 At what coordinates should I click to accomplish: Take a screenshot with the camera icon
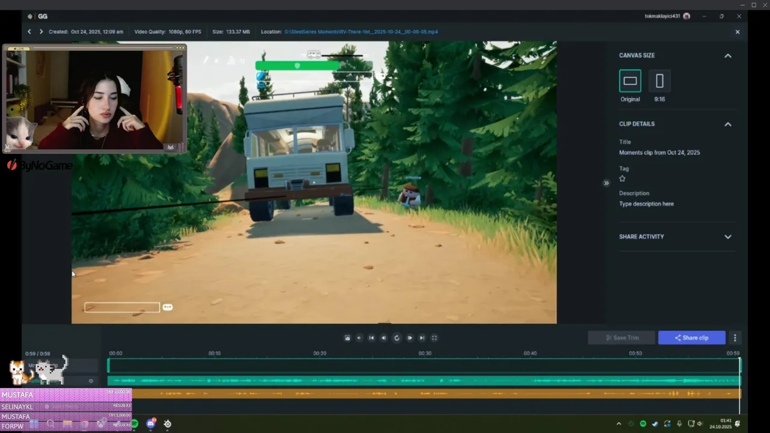coord(347,338)
